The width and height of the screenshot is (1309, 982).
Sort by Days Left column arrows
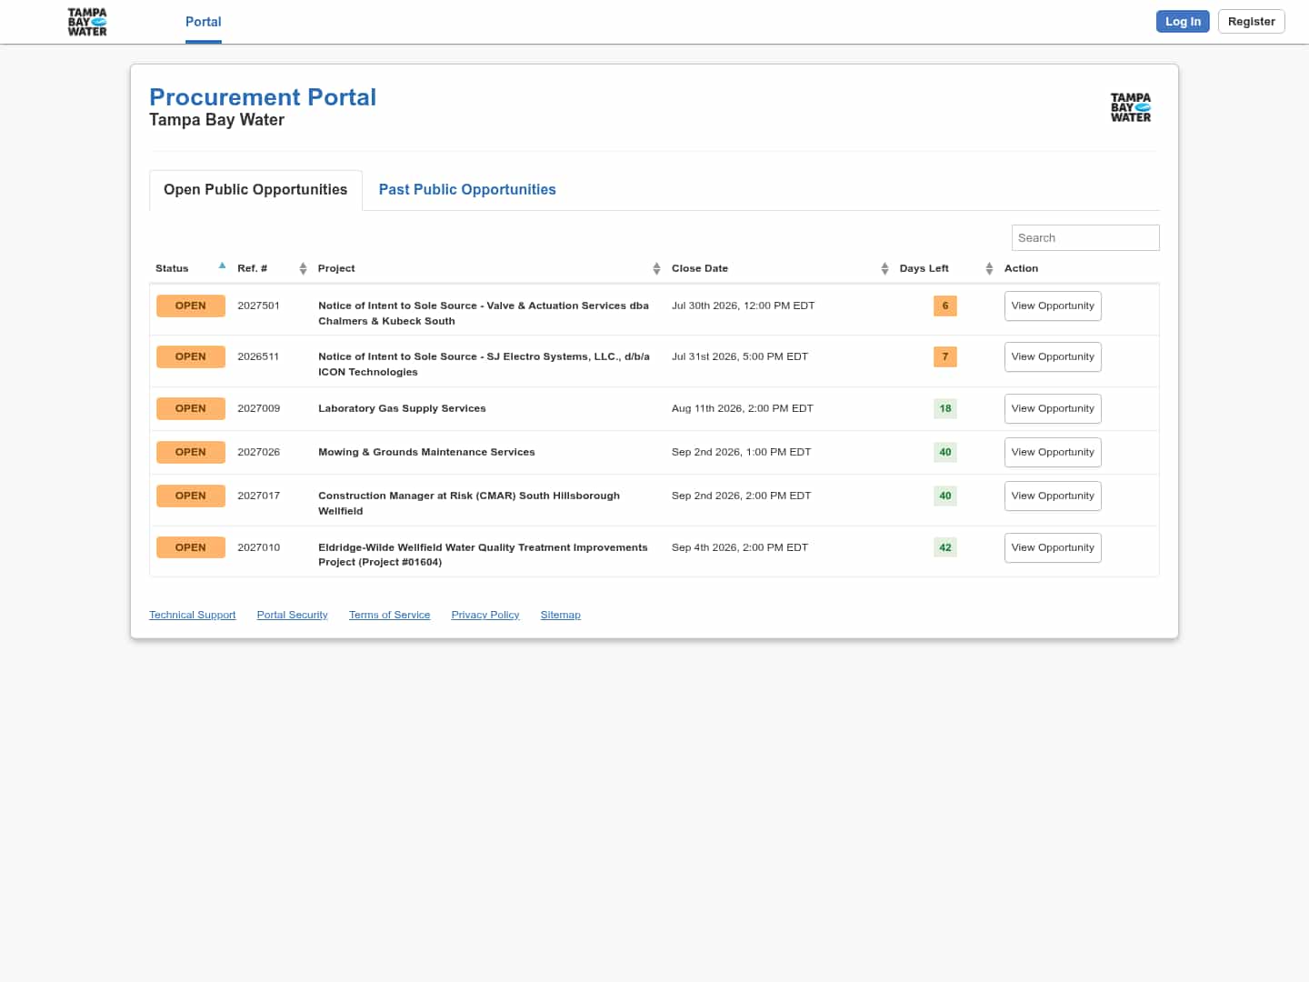(989, 268)
